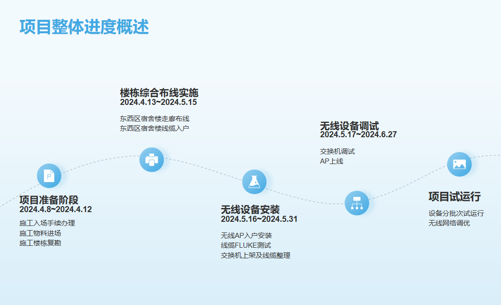
Task: Click the 无线网络调优 text line
Action: (x=449, y=223)
